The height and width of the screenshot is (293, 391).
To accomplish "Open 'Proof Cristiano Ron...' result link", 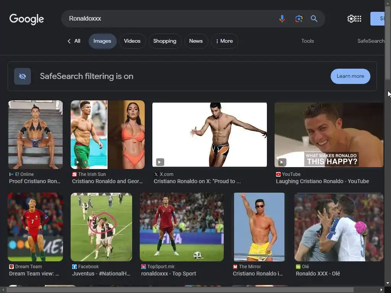I will click(35, 181).
